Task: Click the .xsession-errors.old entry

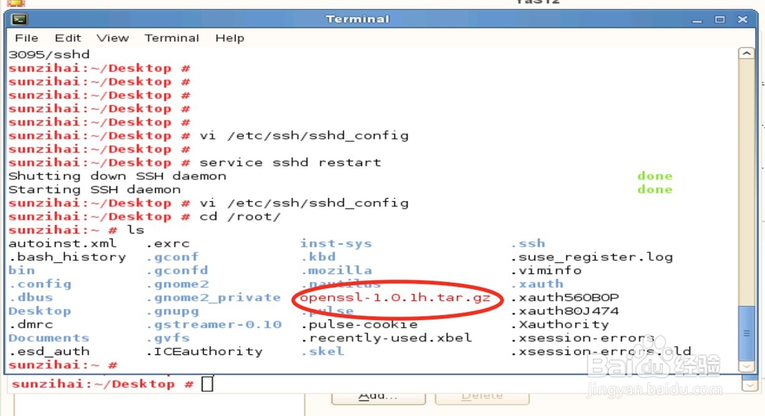Action: tap(601, 352)
